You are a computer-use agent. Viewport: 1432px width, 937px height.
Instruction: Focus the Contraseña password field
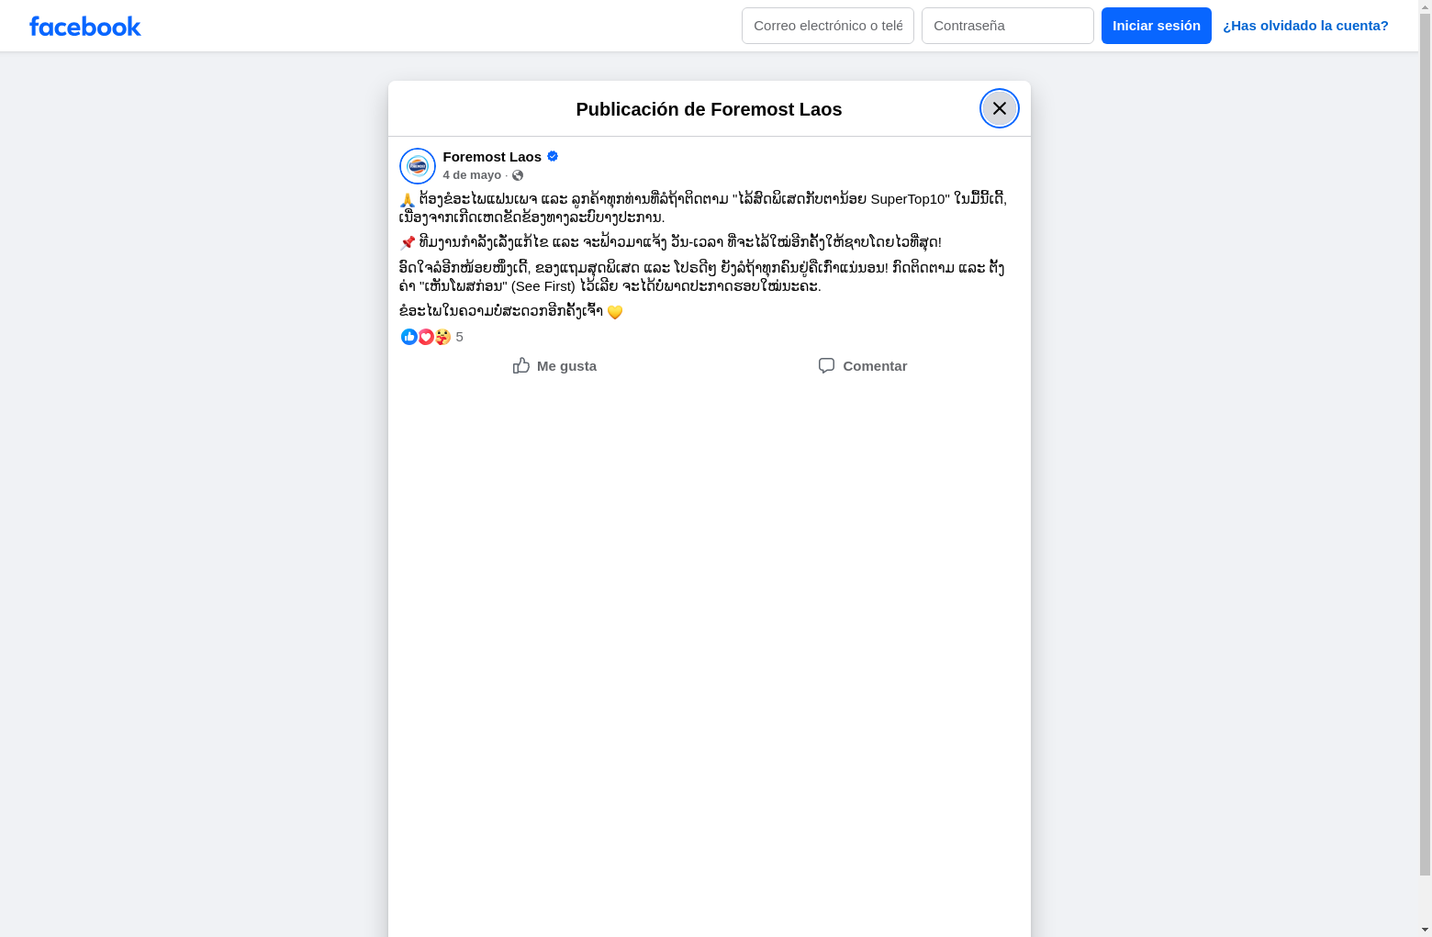(x=1008, y=26)
